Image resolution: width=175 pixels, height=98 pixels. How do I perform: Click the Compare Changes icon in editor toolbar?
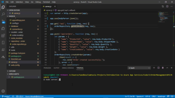[x=163, y=7]
